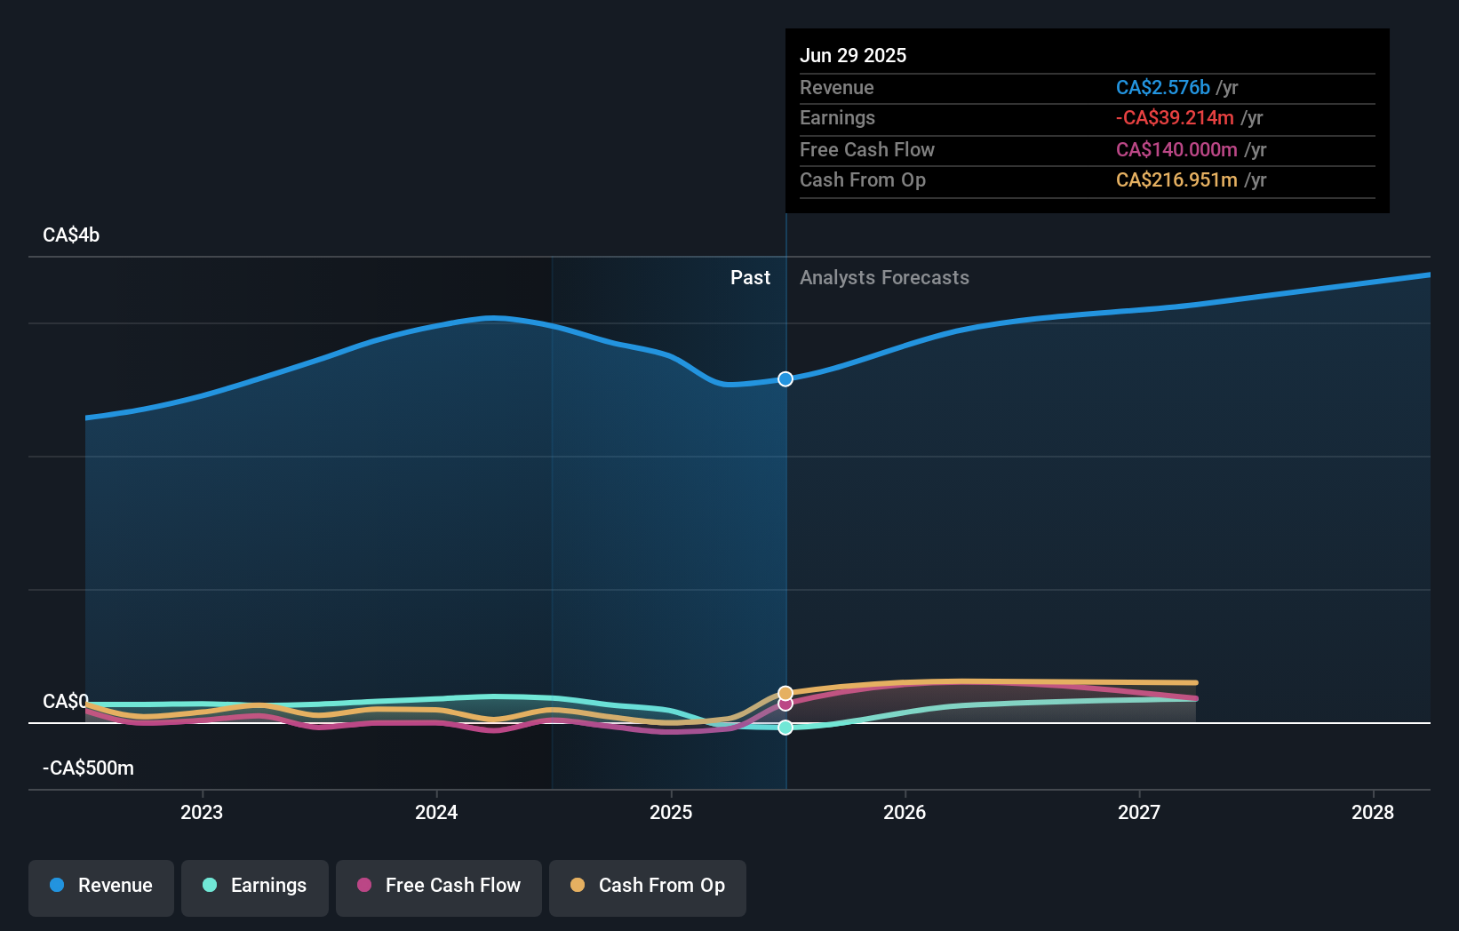Viewport: 1459px width, 931px height.
Task: Click the 2025 axis label on the timeline
Action: 671,812
